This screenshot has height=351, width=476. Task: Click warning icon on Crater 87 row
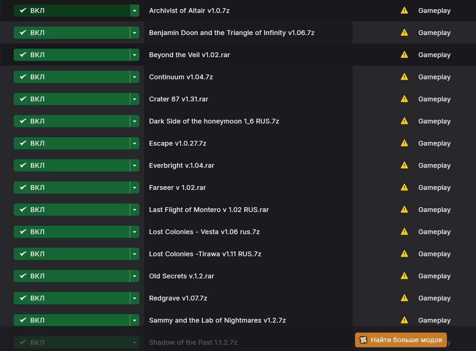pyautogui.click(x=404, y=99)
